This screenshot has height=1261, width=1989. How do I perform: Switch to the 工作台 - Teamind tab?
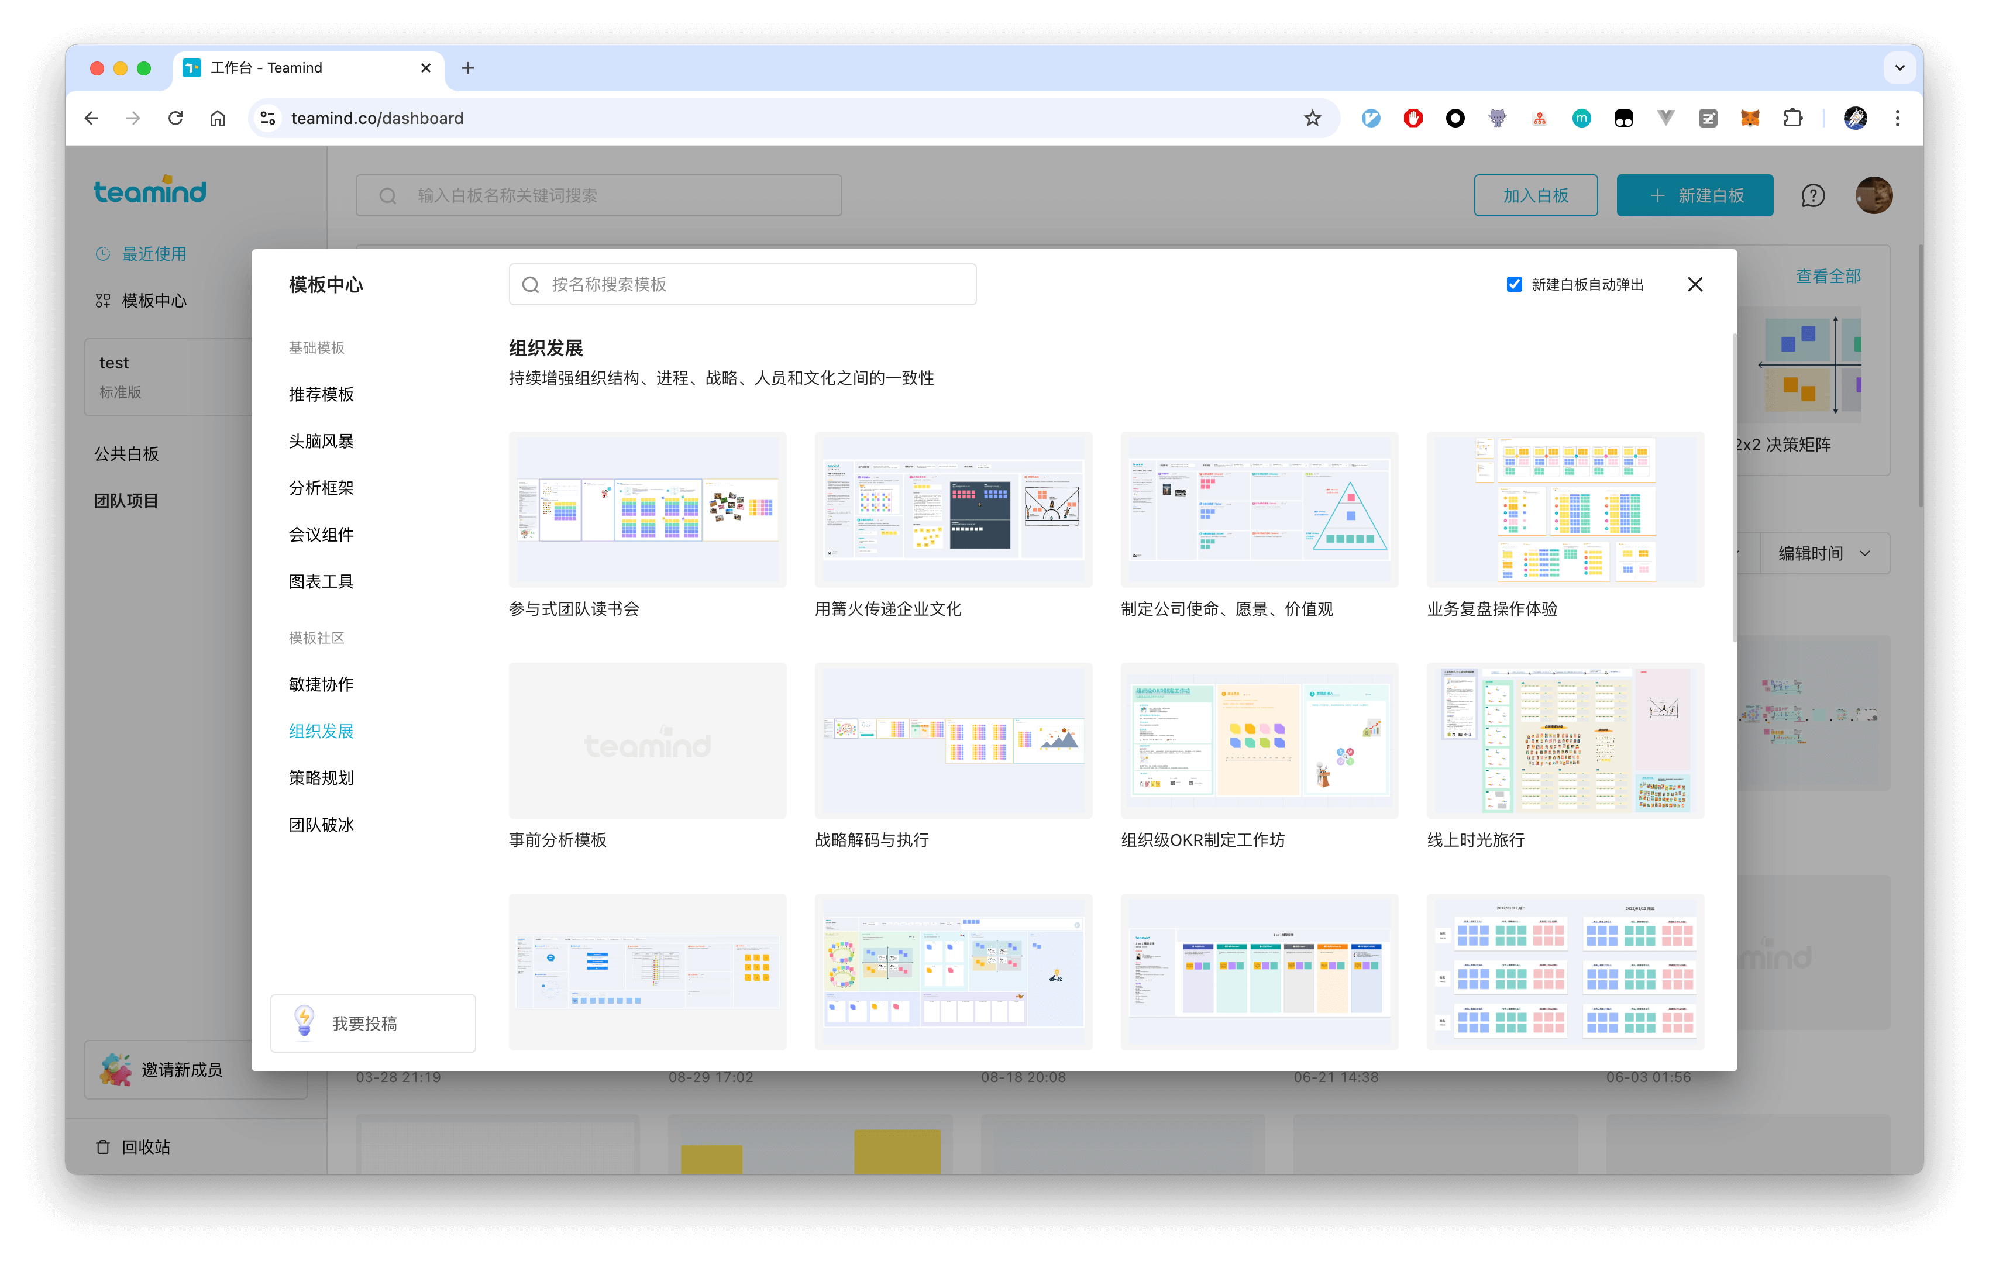(307, 68)
